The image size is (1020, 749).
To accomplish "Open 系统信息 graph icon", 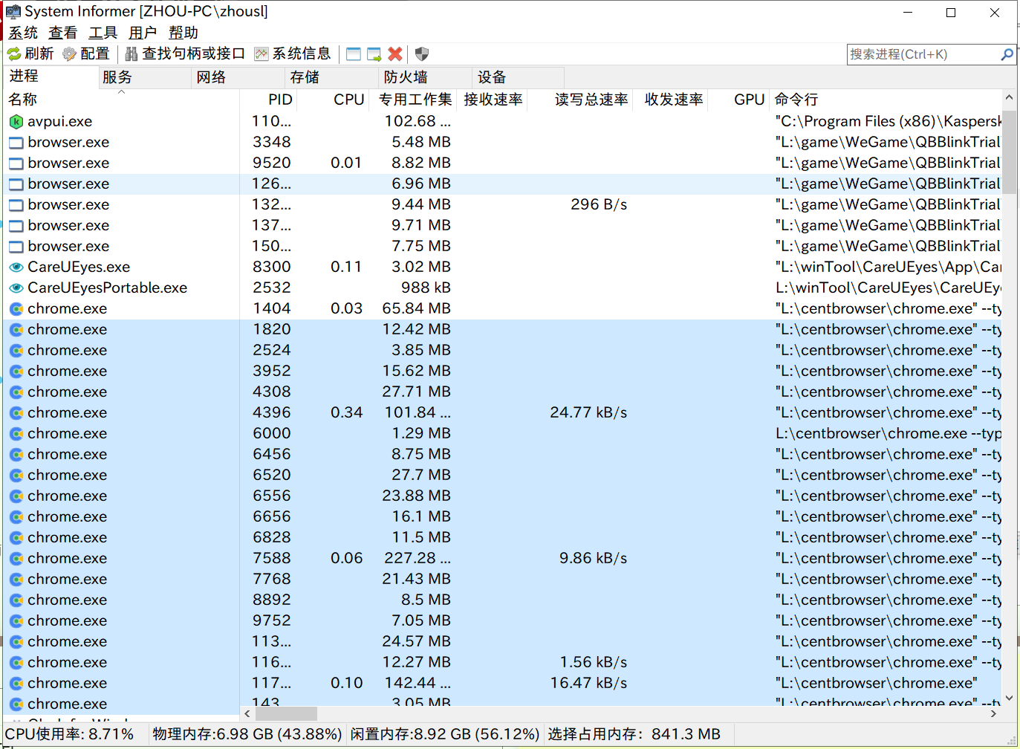I will pyautogui.click(x=261, y=54).
